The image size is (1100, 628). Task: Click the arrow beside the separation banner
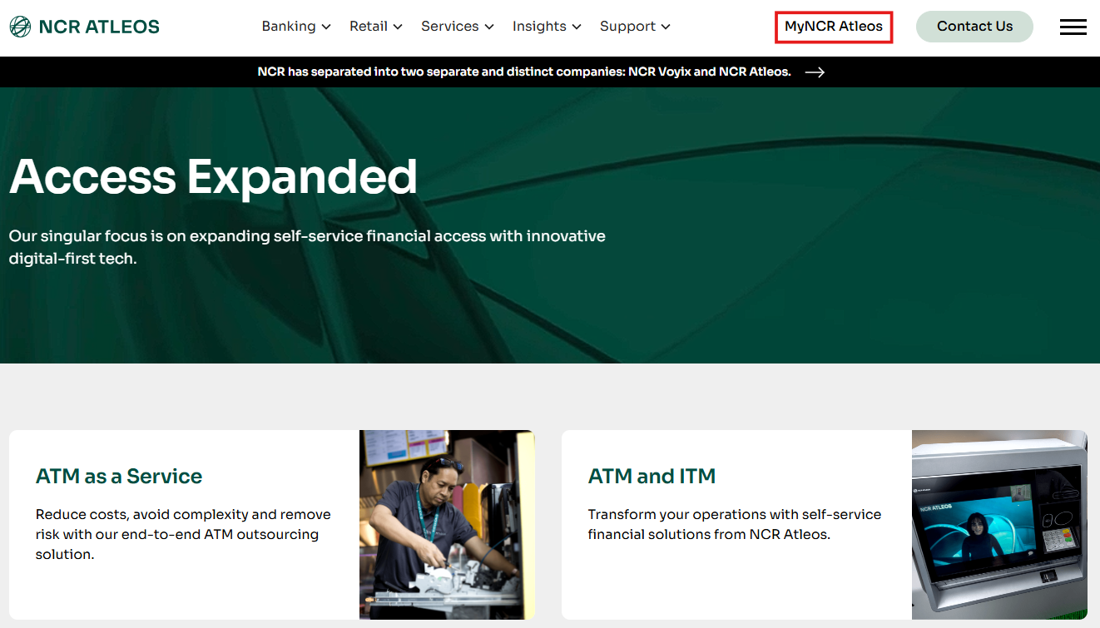815,72
